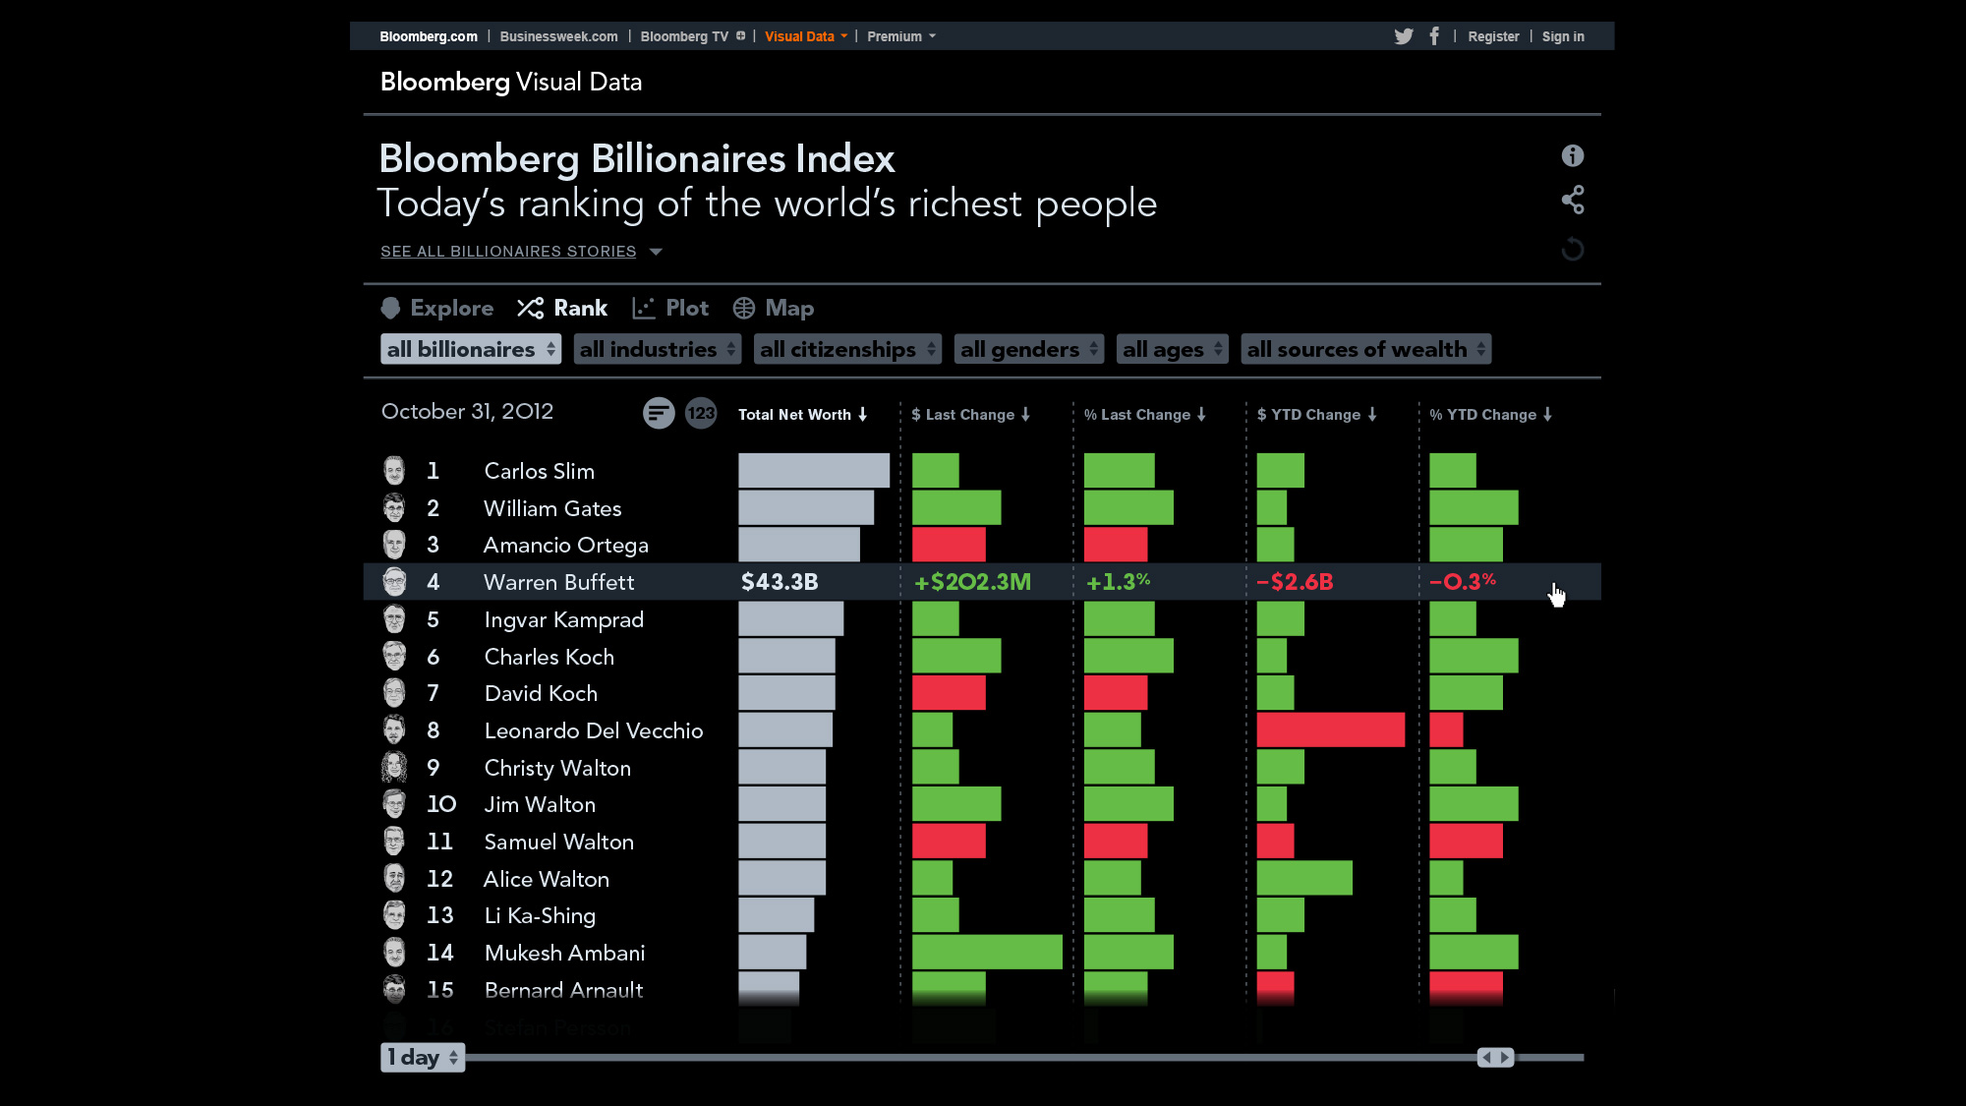Click the share icon below info
Viewport: 1966px width, 1106px height.
pyautogui.click(x=1573, y=201)
